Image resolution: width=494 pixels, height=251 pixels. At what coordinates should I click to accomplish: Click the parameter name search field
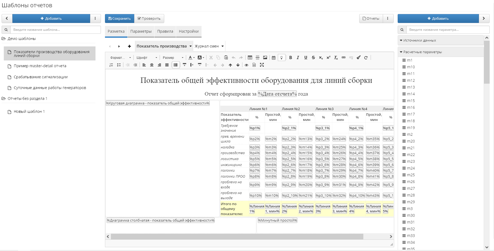448,30
